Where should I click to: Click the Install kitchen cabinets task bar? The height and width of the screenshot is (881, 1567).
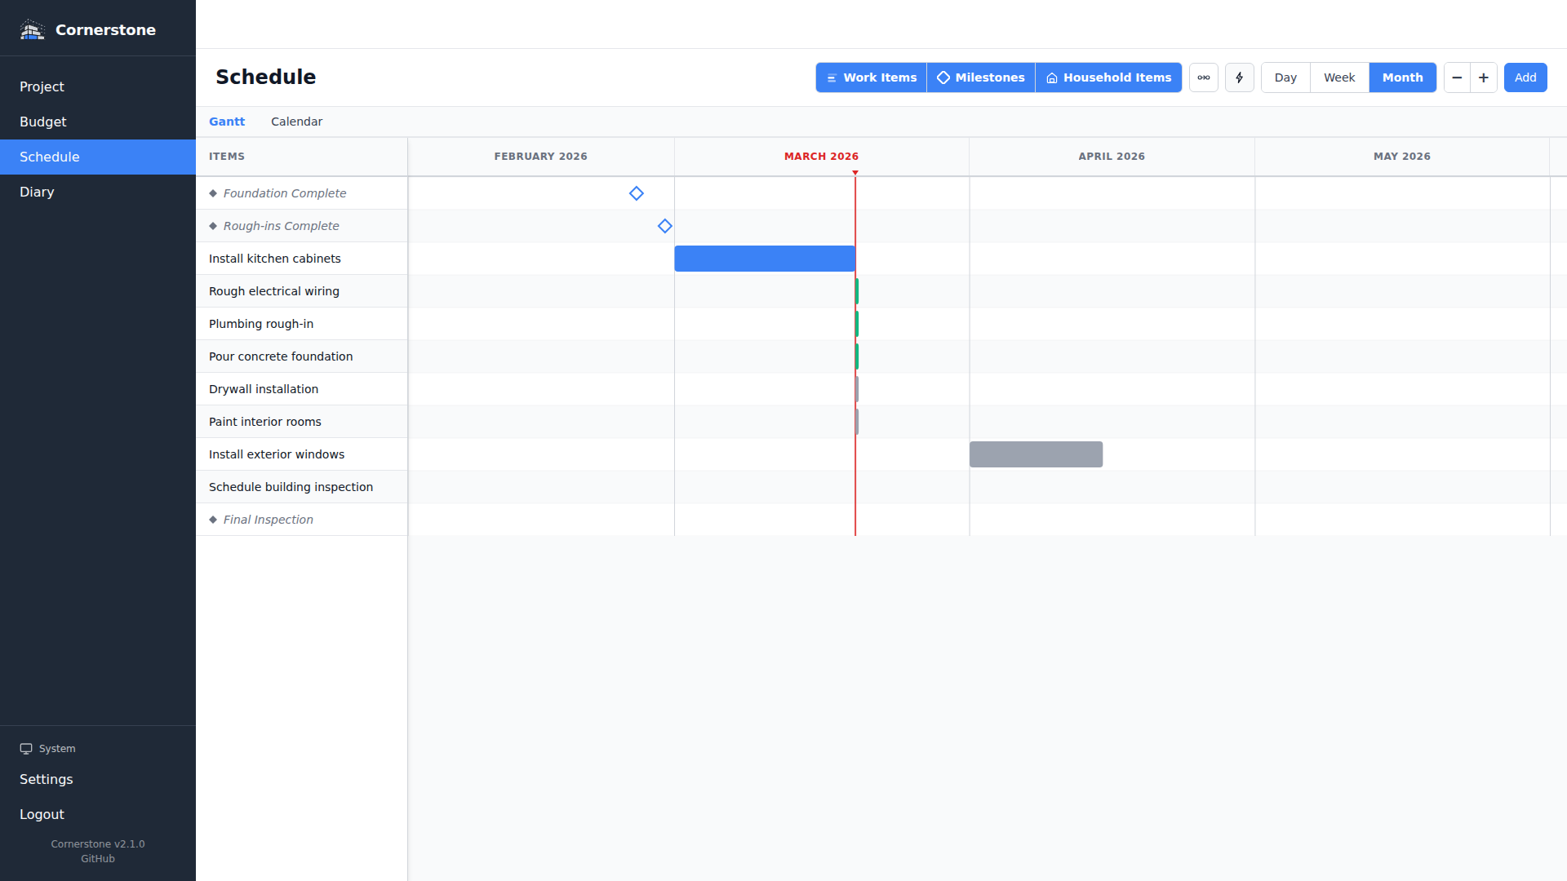(764, 259)
